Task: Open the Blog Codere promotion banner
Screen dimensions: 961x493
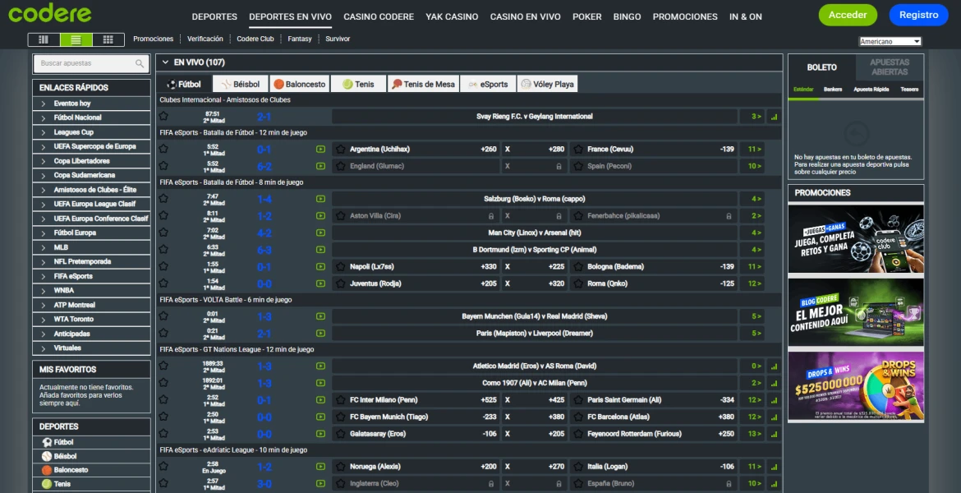Action: (856, 313)
